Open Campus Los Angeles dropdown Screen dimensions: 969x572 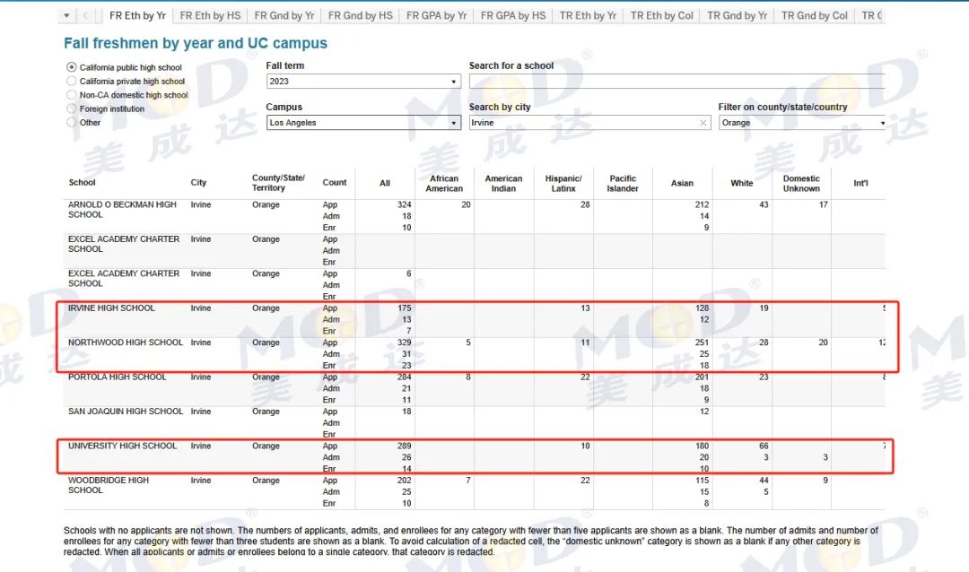[363, 123]
